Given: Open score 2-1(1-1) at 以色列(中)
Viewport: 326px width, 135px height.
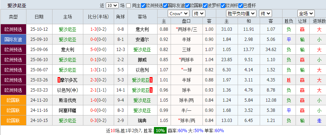Looking at the screenshot, I should [99, 90].
